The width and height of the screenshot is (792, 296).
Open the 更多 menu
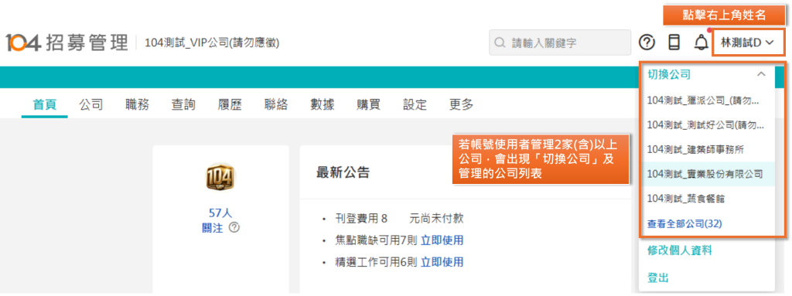click(x=462, y=104)
